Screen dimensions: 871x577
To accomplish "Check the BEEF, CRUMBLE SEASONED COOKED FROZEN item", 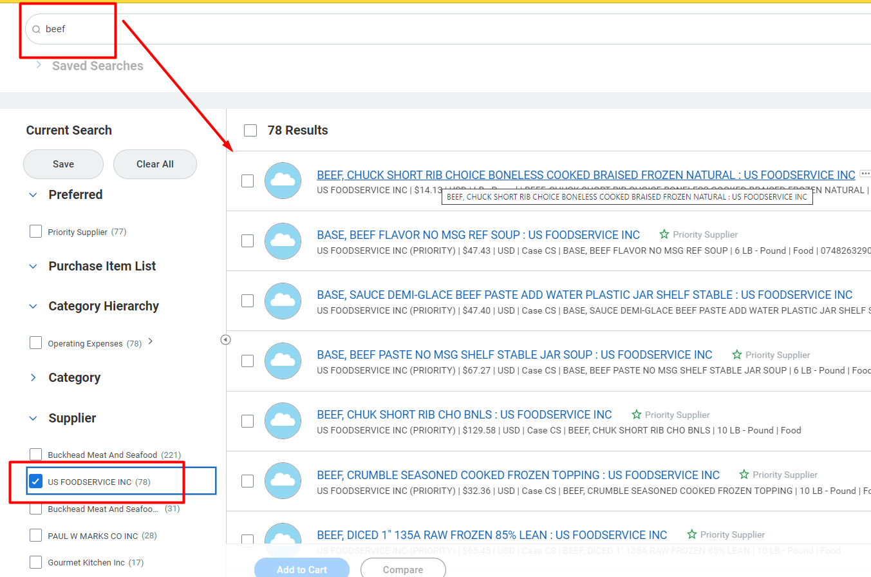I will (248, 481).
